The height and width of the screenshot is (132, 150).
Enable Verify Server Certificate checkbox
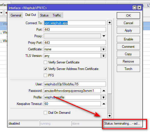45,62
